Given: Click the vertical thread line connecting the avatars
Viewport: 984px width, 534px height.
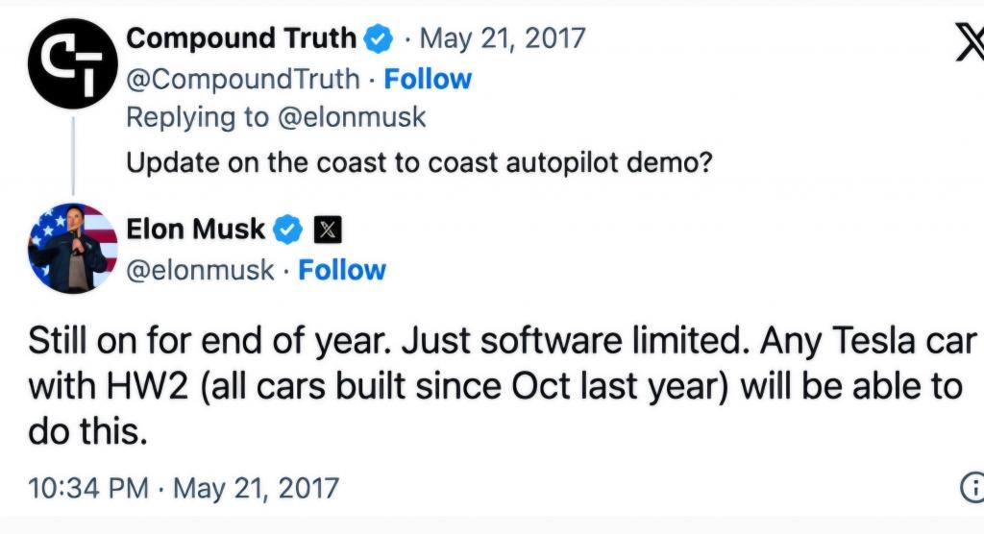Looking at the screenshot, I should coord(73,154).
